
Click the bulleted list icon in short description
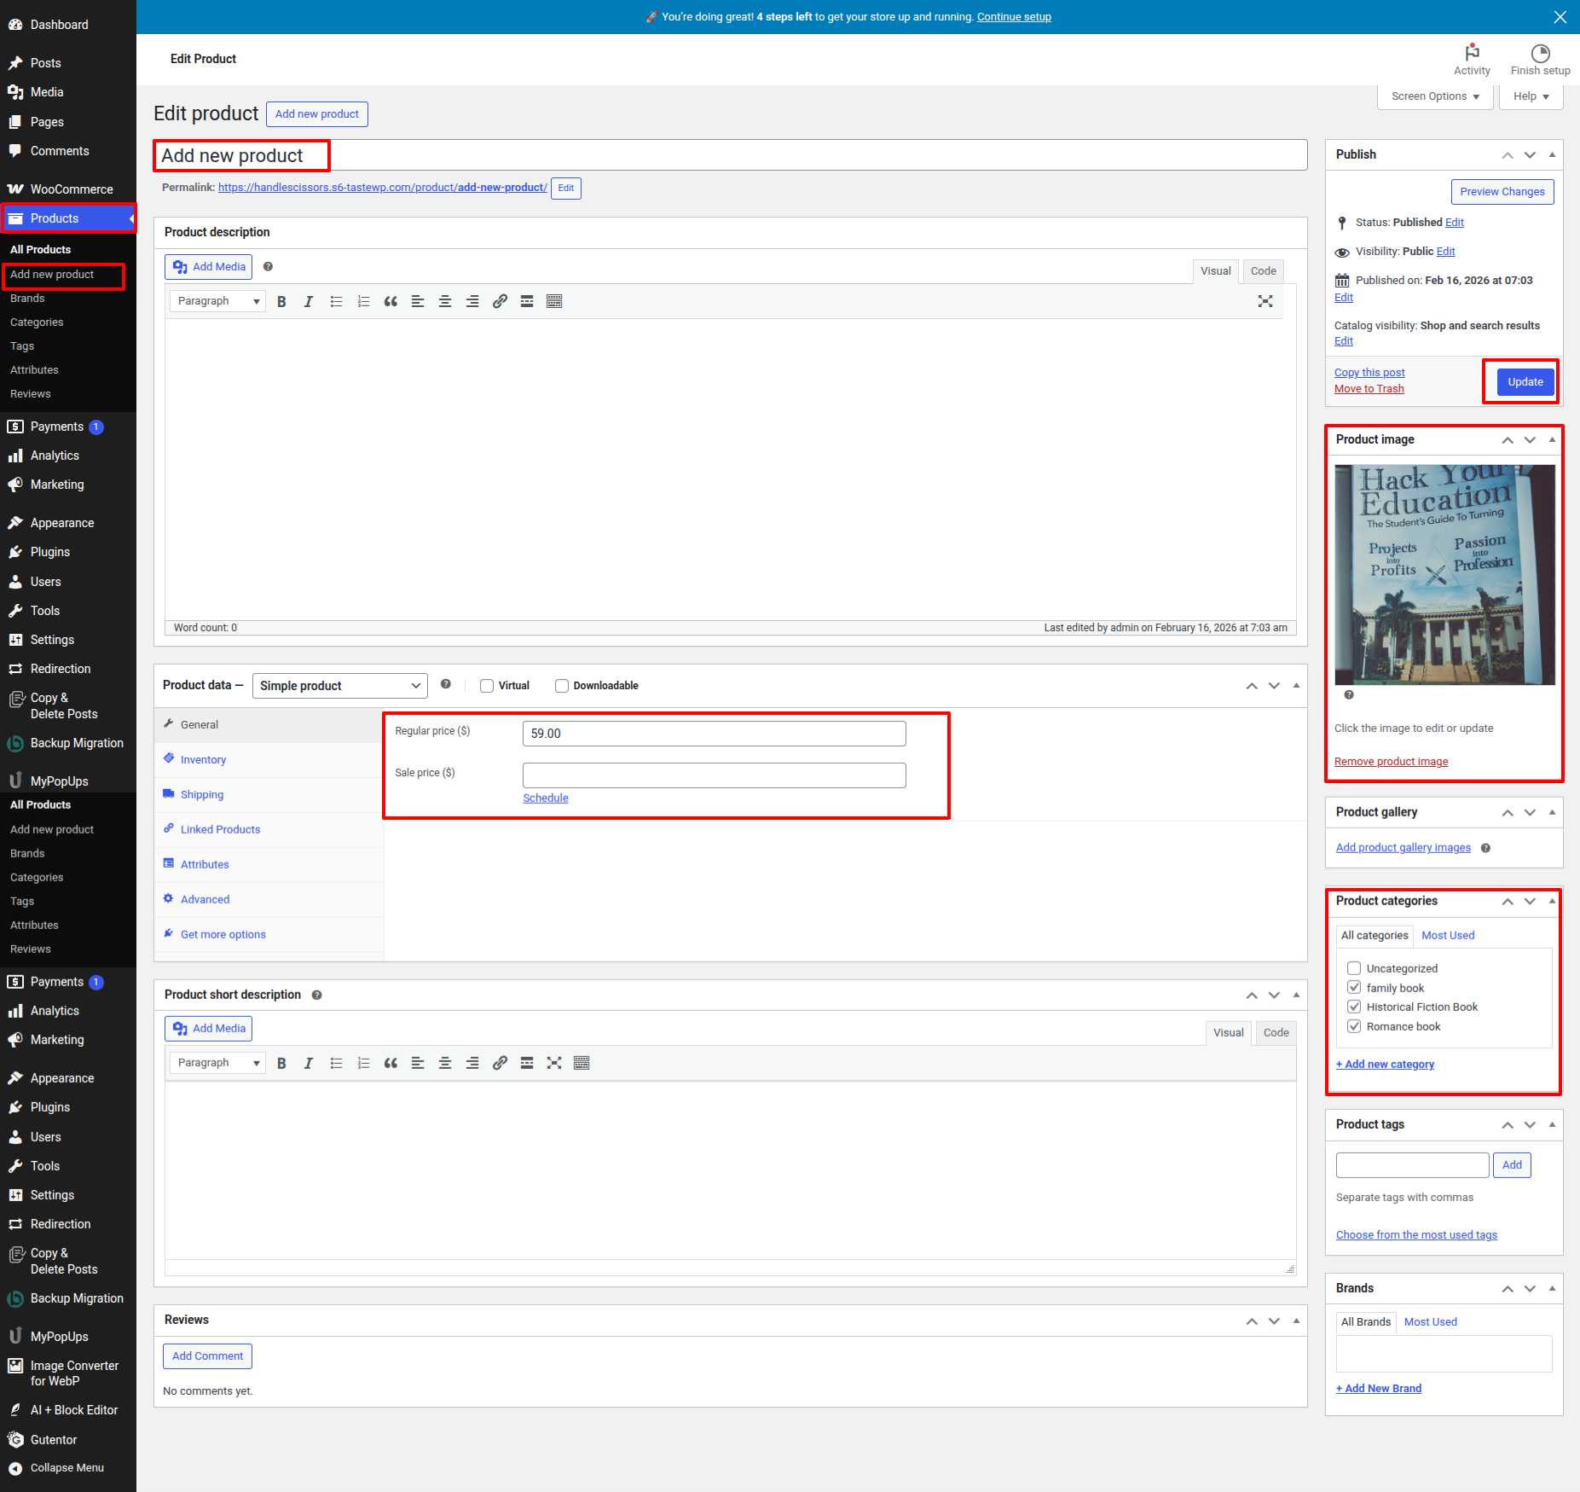[x=336, y=1063]
